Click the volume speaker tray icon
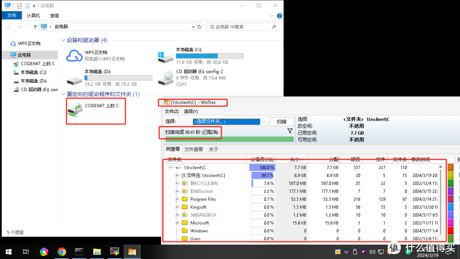The width and height of the screenshot is (460, 259). (x=372, y=252)
